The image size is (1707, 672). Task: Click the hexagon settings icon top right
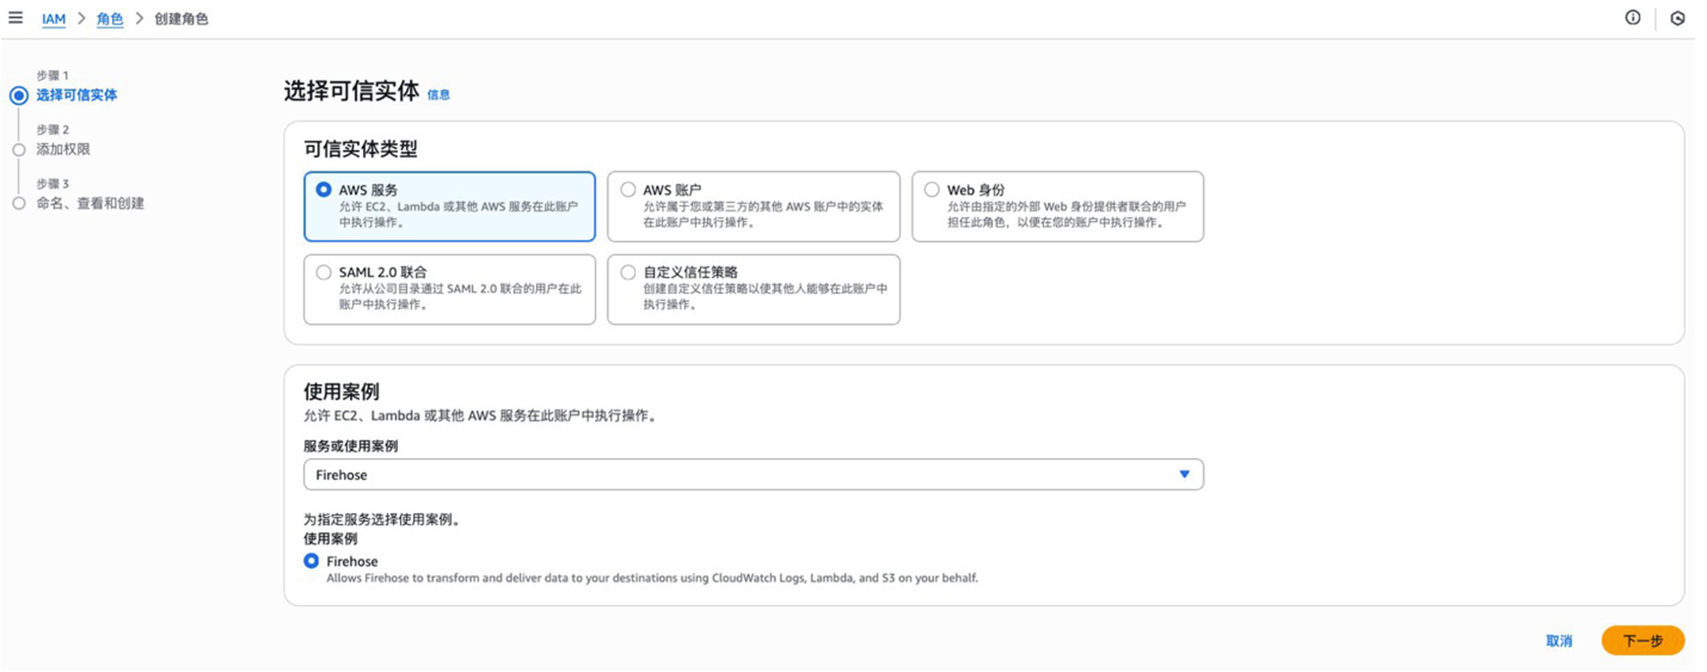1677,18
